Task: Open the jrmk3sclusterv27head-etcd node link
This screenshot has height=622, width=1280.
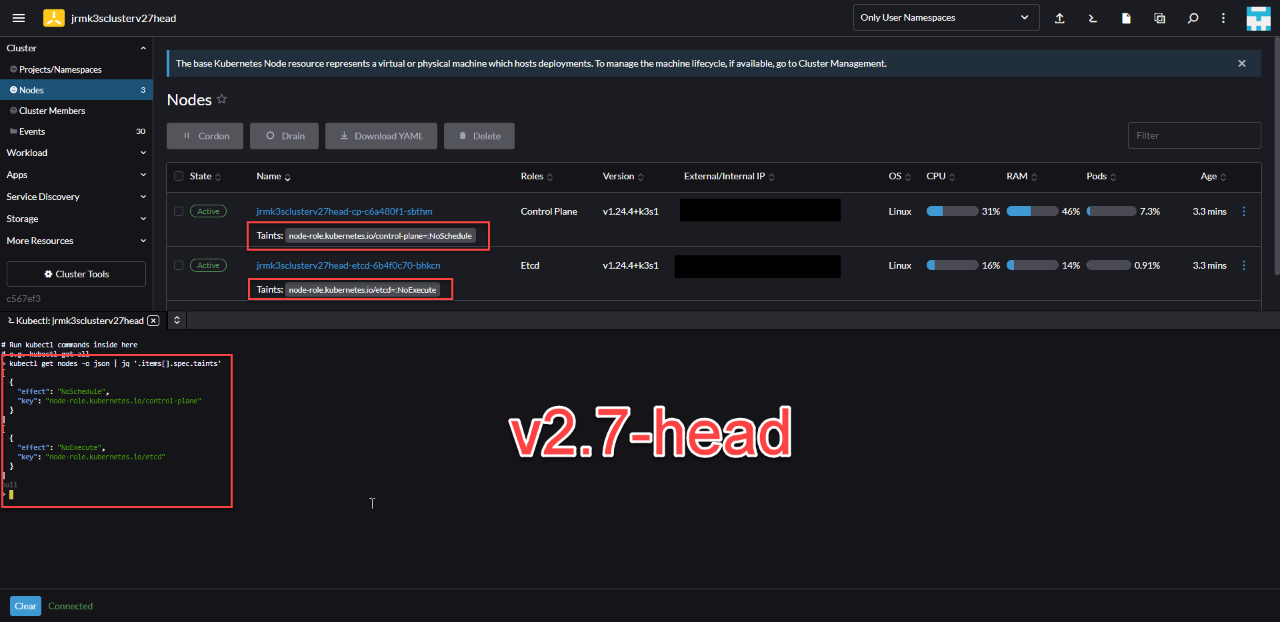Action: (x=348, y=265)
